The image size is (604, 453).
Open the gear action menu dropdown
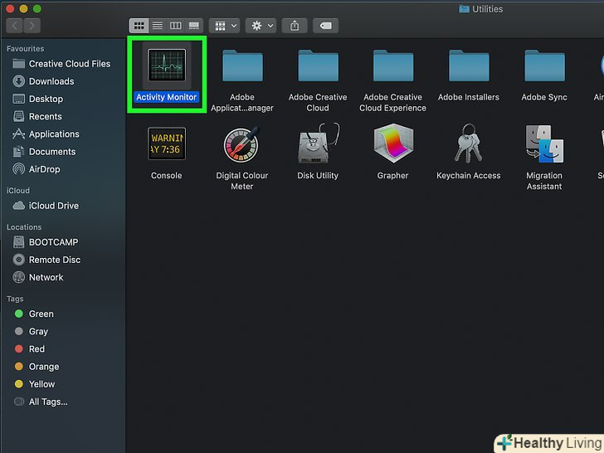click(262, 26)
